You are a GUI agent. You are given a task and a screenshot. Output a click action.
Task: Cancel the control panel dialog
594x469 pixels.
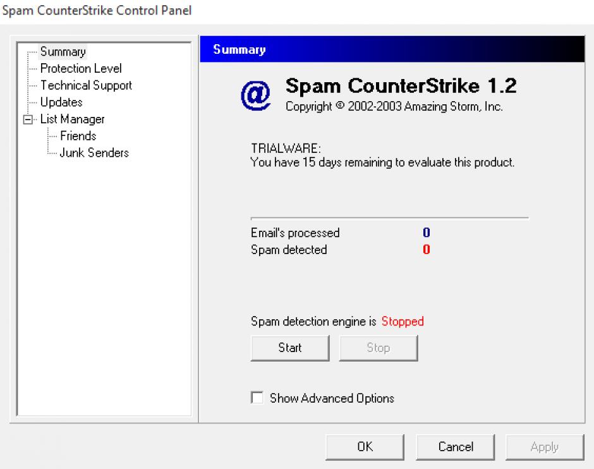tap(456, 447)
